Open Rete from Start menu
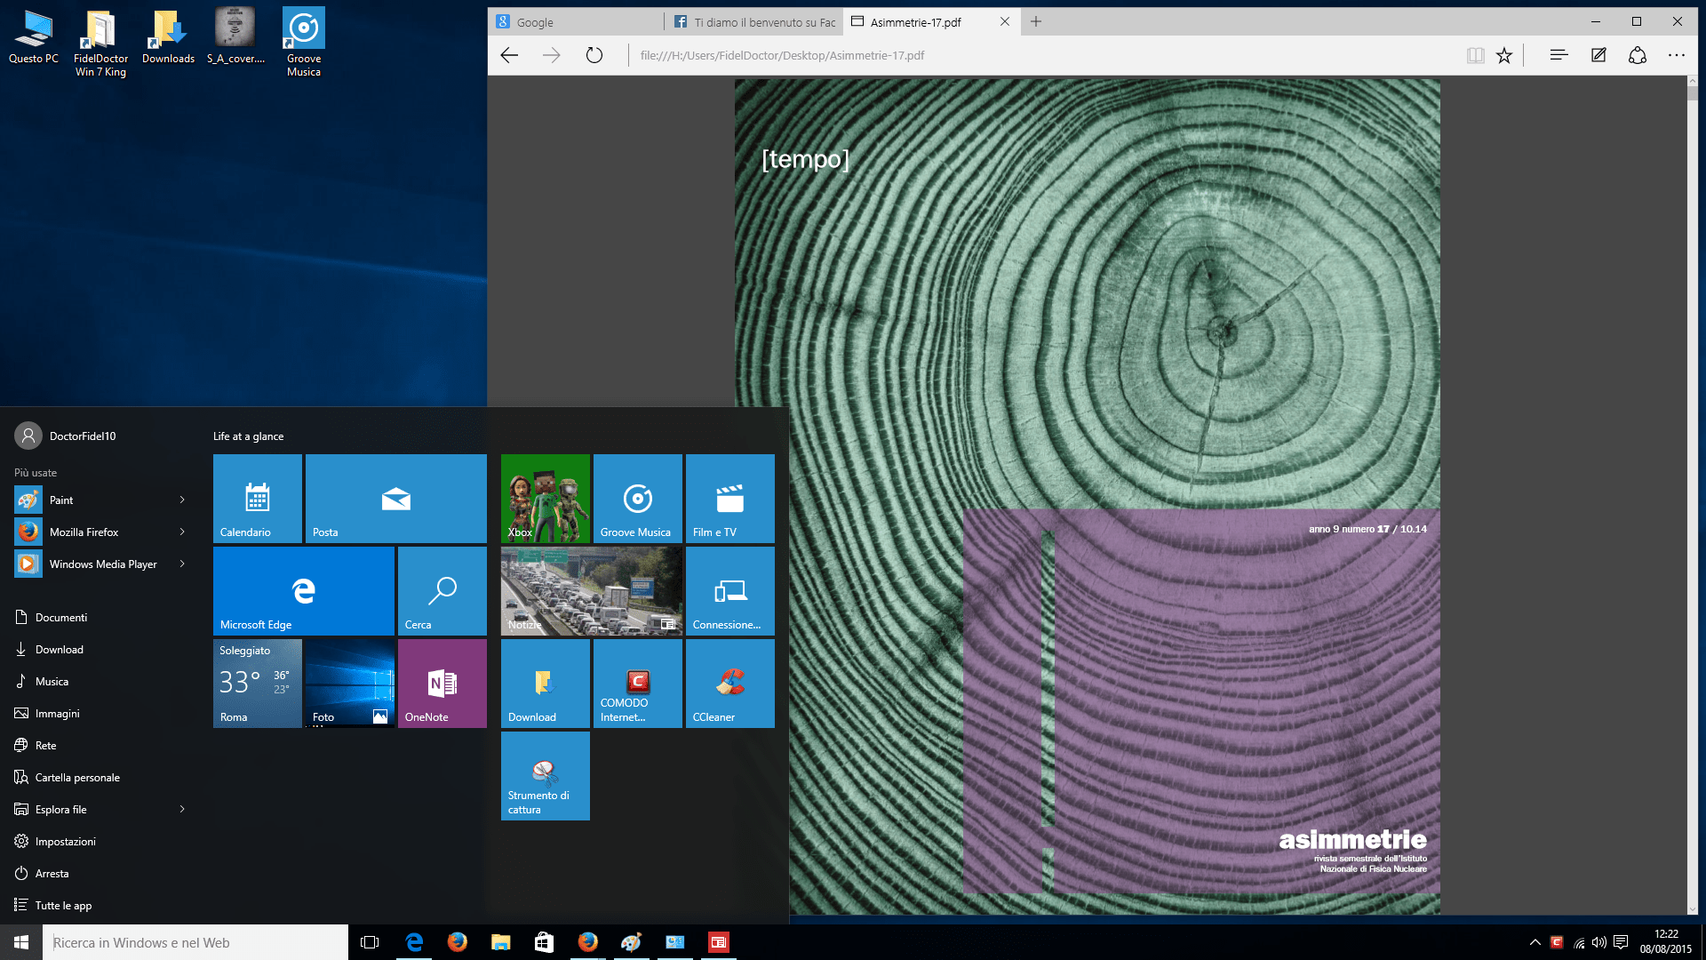Image resolution: width=1706 pixels, height=960 pixels. point(36,745)
